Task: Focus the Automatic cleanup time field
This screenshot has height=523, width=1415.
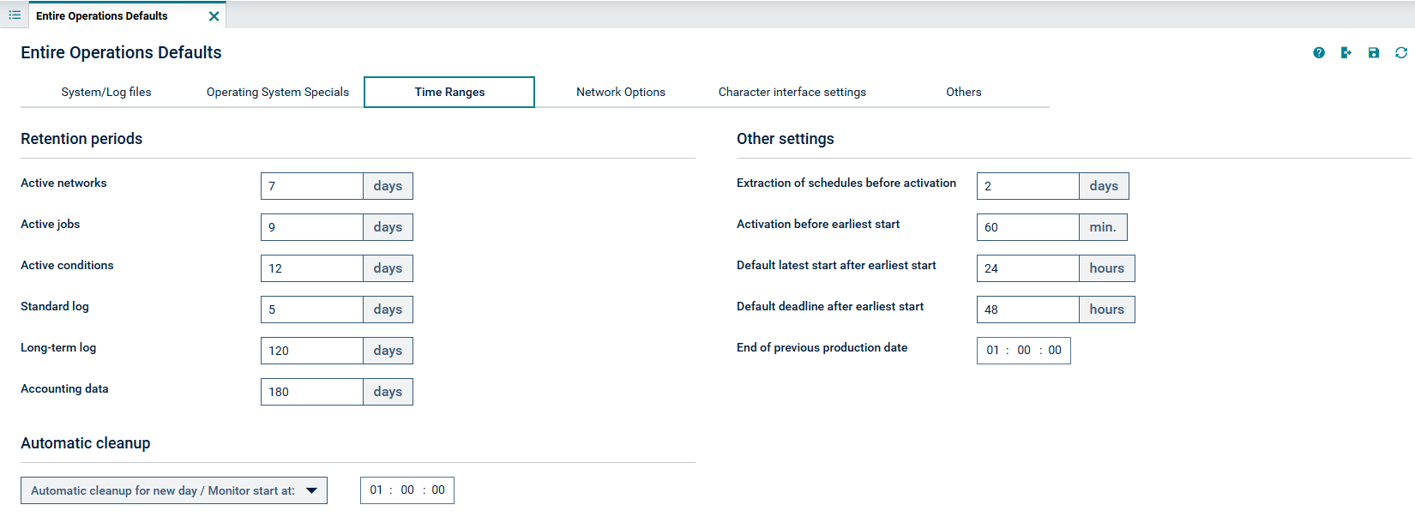Action: pyautogui.click(x=407, y=490)
